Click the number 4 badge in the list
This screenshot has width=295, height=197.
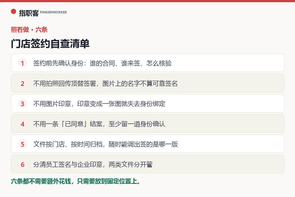pyautogui.click(x=23, y=124)
